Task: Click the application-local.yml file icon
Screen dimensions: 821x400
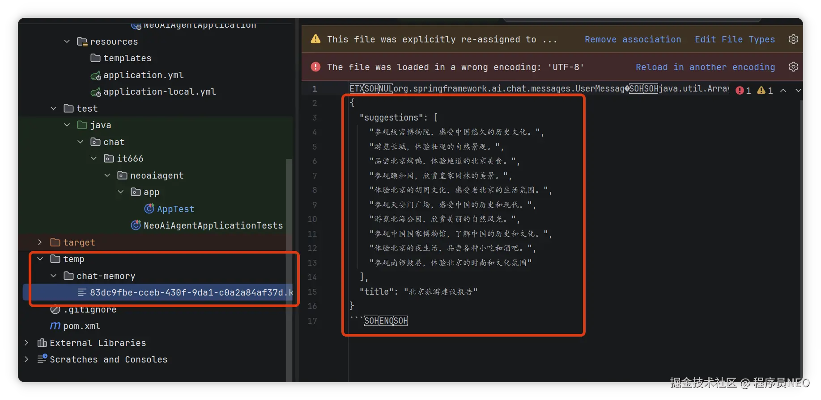Action: pos(96,92)
